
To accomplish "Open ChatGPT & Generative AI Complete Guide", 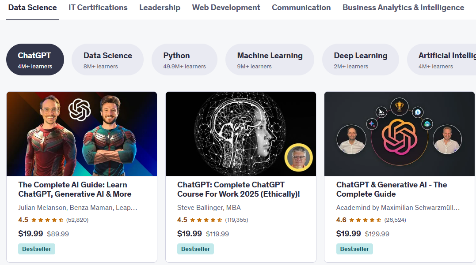I will (x=392, y=189).
